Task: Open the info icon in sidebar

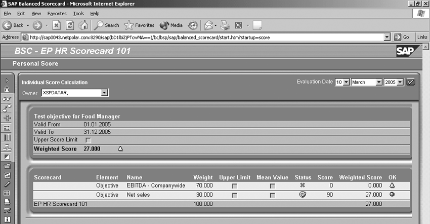Action: coord(7,219)
